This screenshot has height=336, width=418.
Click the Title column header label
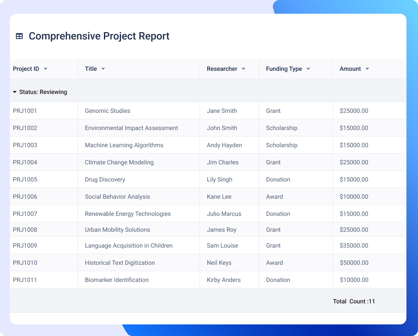tap(91, 69)
